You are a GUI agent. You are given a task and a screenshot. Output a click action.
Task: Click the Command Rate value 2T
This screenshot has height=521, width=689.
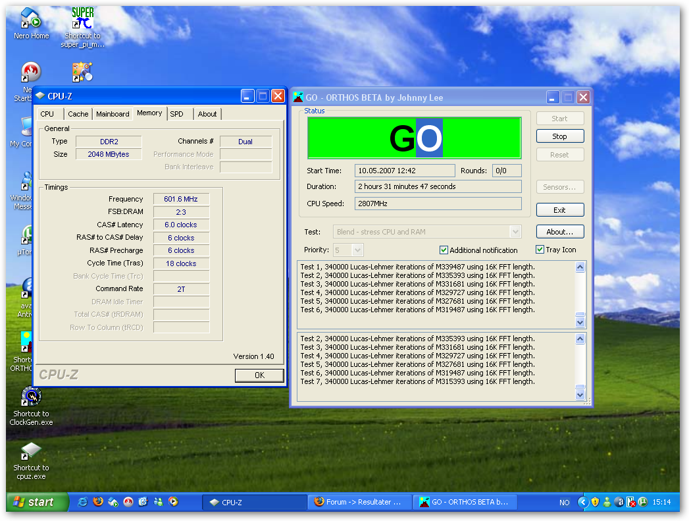tap(181, 289)
